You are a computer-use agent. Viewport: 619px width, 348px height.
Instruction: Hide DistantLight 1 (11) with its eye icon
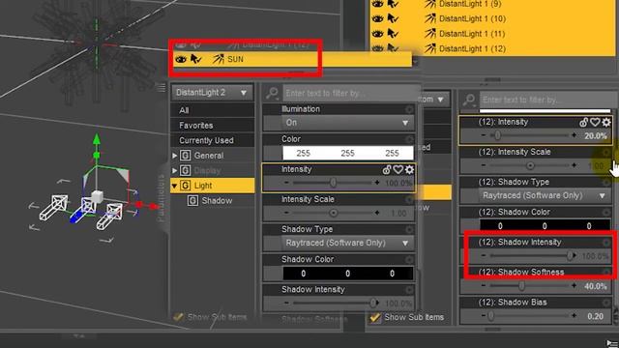tap(378, 34)
